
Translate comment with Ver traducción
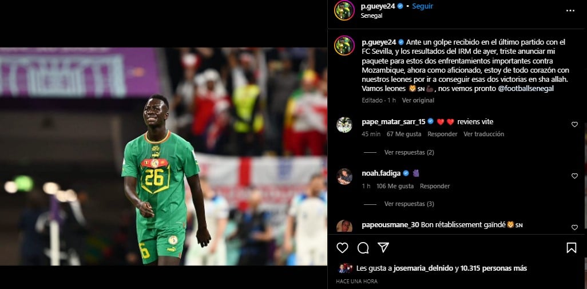coord(483,134)
